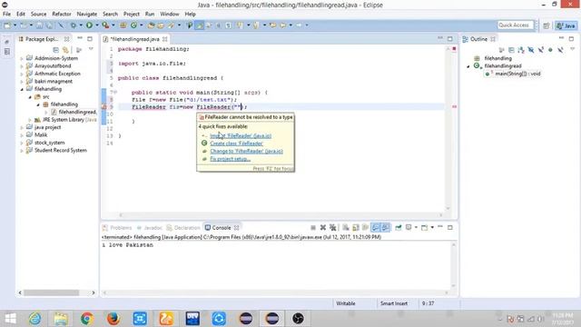This screenshot has height=327, width=581.
Task: Open Google Chrome from the taskbar
Action: click(x=87, y=319)
